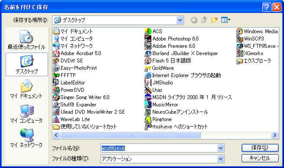Screen dimensions: 284x168
Task: Open the 使用していないショートカット folder
Action: [85, 127]
